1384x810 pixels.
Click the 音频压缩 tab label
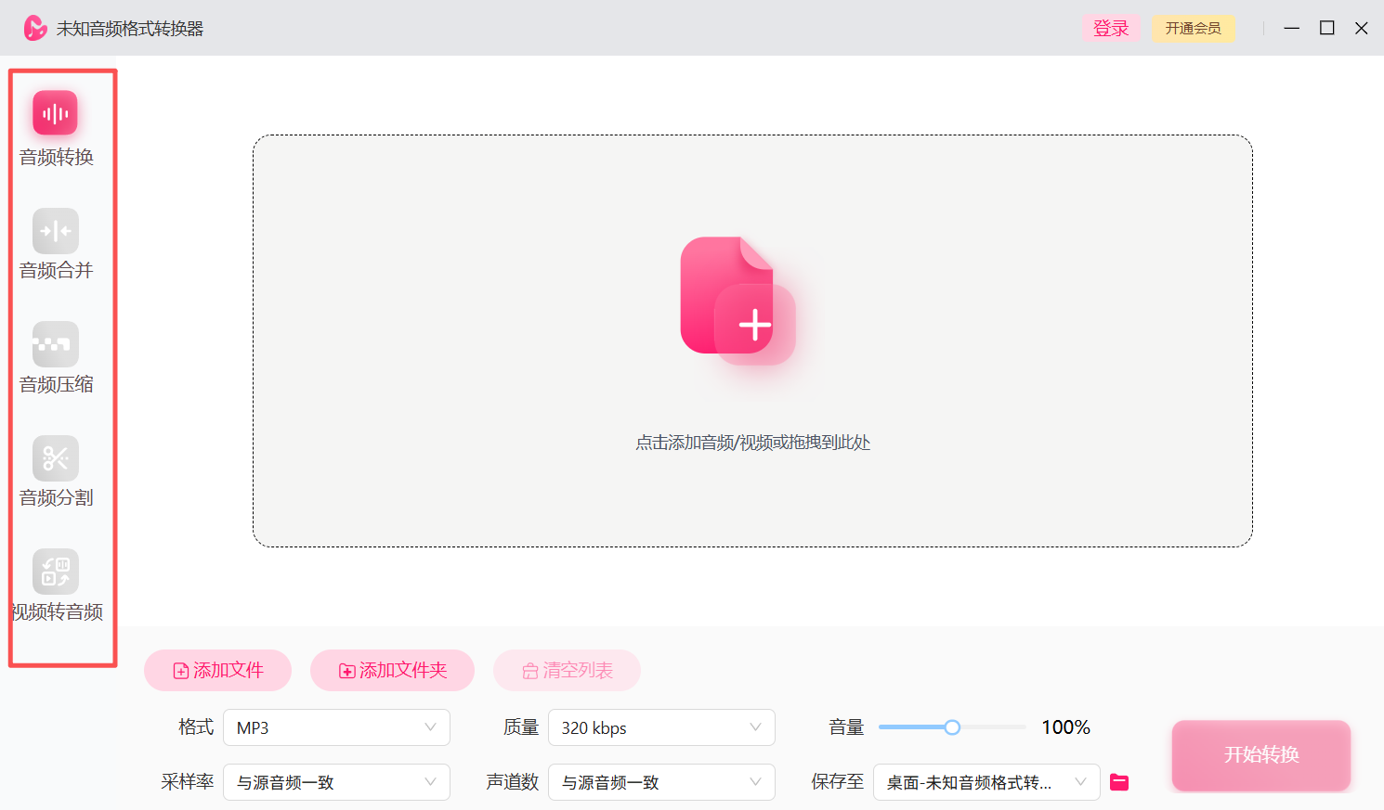click(57, 384)
